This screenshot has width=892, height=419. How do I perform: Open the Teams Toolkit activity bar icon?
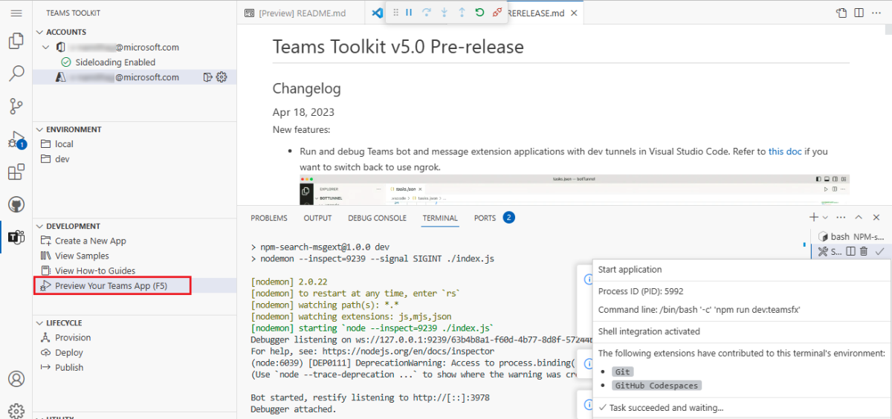(x=16, y=237)
